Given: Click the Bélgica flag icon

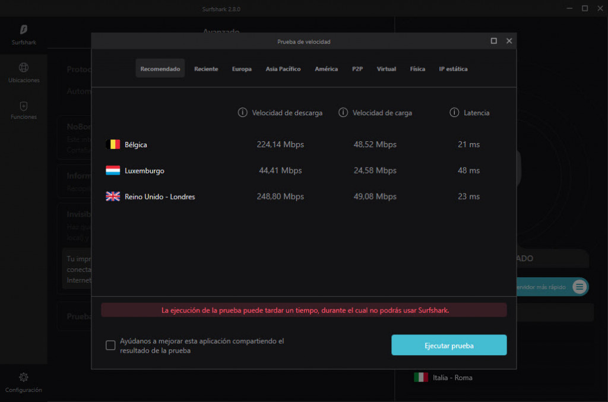Looking at the screenshot, I should 113,145.
